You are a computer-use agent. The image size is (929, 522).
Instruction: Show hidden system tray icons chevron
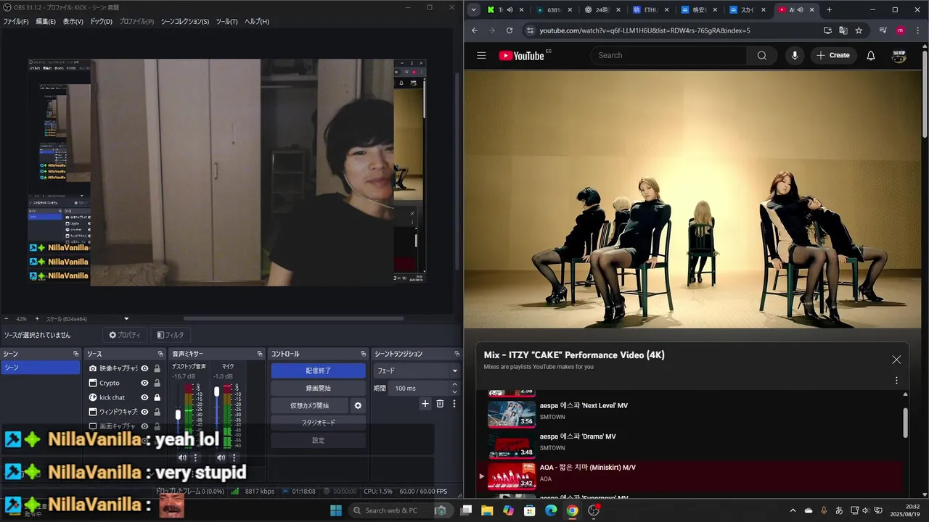tap(793, 510)
